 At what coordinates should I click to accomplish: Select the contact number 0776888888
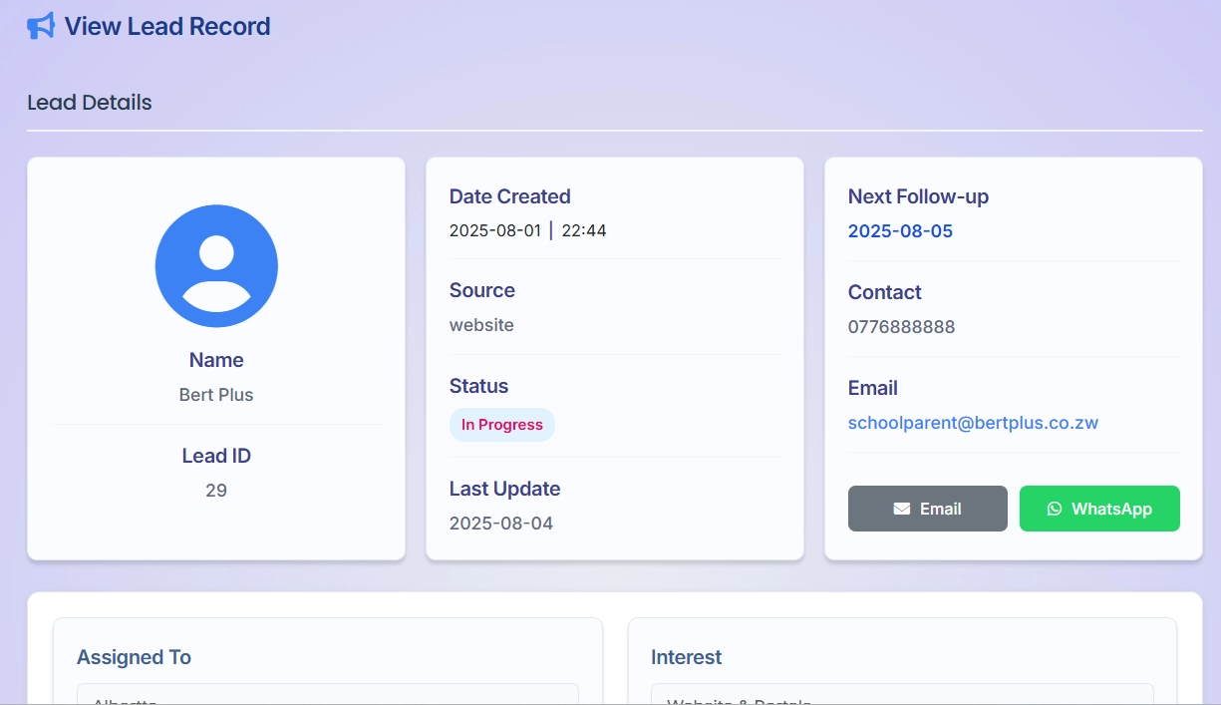click(x=901, y=327)
